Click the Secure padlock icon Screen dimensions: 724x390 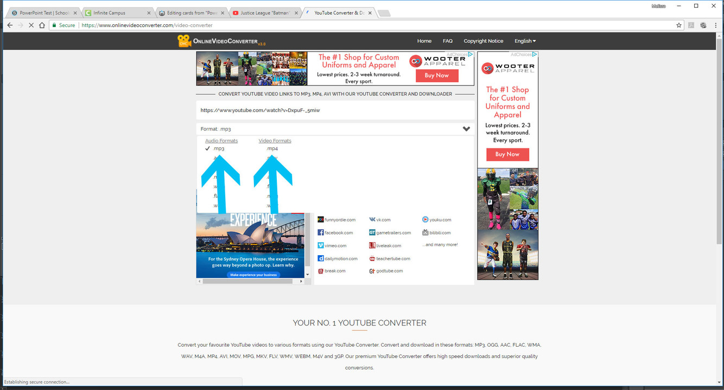(x=54, y=25)
